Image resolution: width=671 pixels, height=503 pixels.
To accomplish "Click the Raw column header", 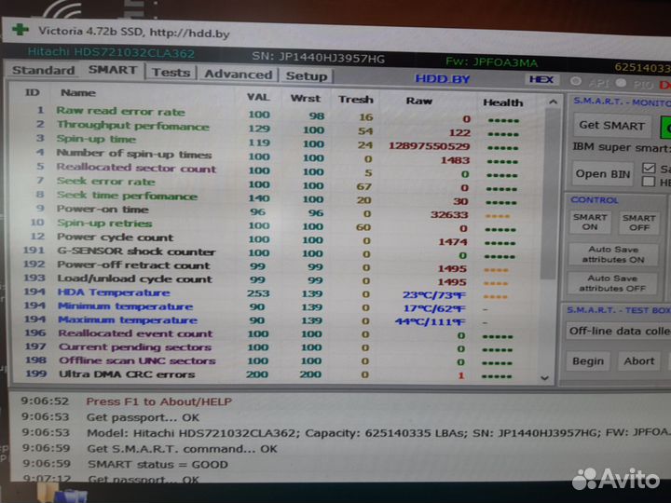I will (x=419, y=101).
